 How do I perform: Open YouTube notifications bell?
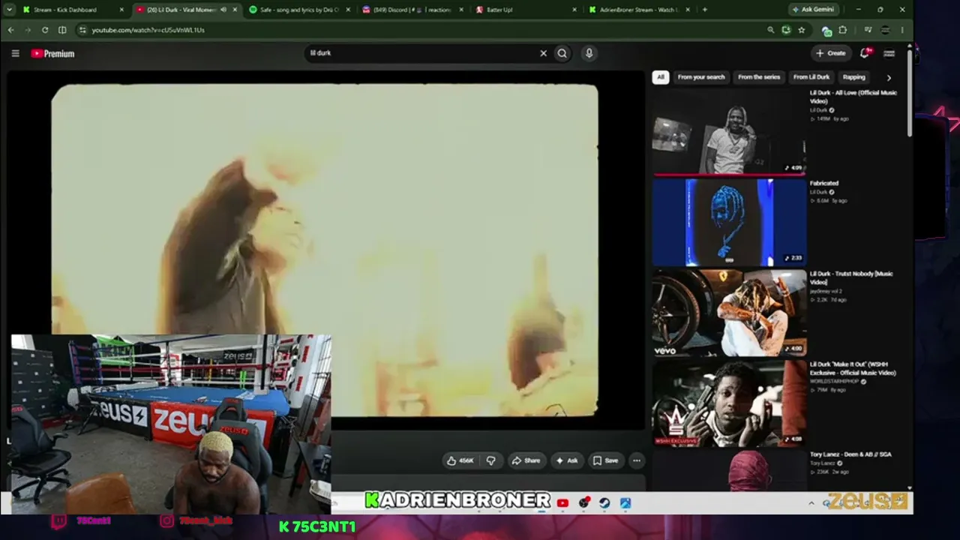coord(865,53)
